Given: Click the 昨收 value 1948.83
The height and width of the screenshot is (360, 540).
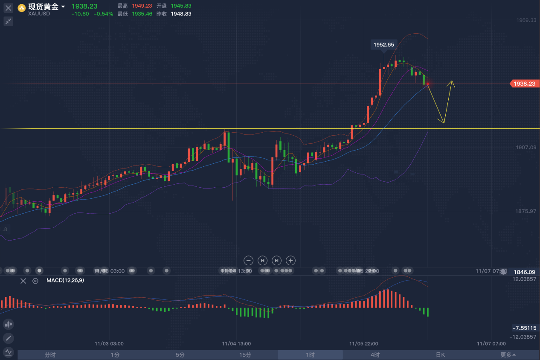Looking at the screenshot, I should (x=181, y=14).
